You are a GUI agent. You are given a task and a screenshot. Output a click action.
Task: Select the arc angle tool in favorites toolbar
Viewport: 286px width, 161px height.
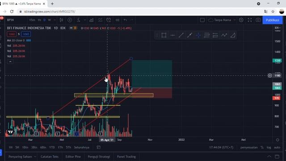pos(233,35)
